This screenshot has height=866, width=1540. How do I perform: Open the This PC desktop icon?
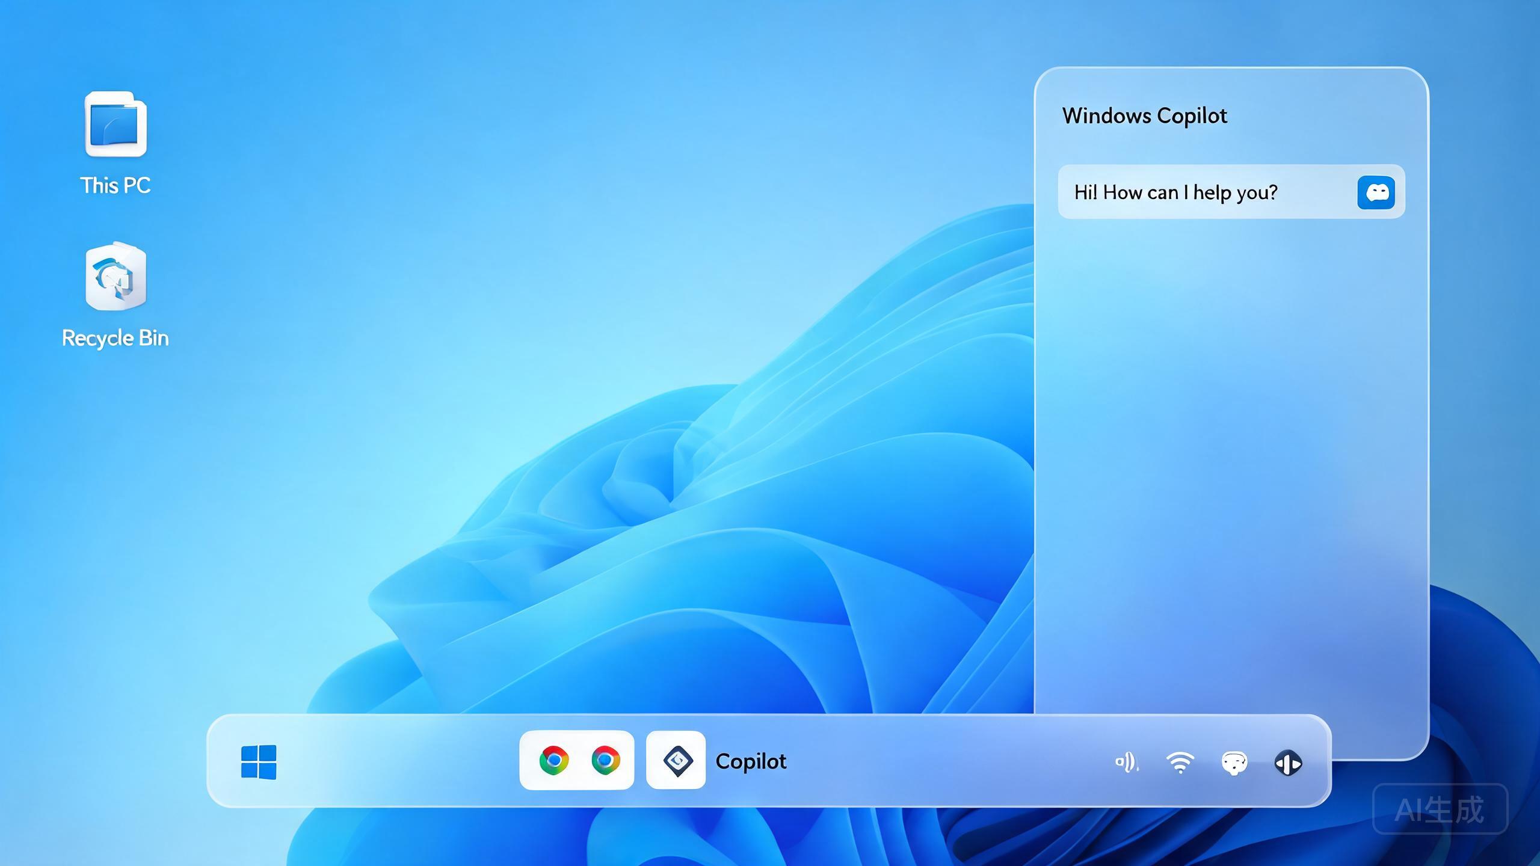point(115,124)
